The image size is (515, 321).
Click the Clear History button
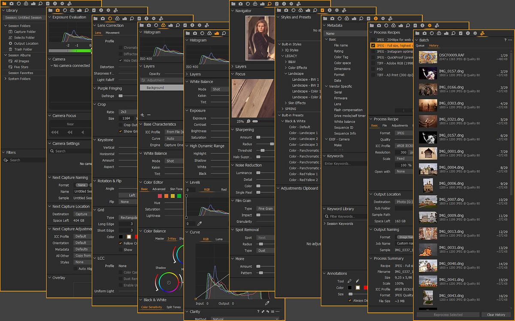point(496,315)
